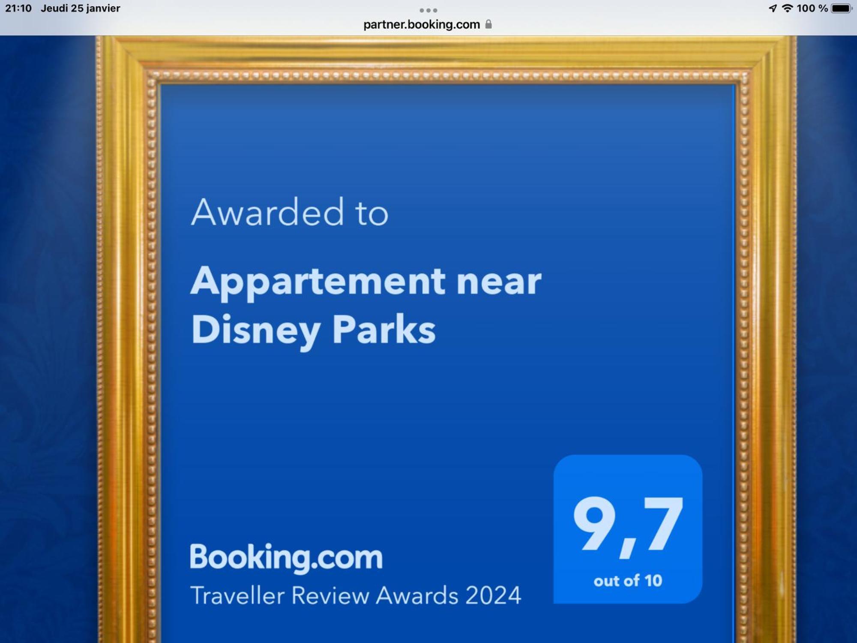Tap the battery icon in status bar
Viewport: 857px width, 643px height.
pos(842,8)
